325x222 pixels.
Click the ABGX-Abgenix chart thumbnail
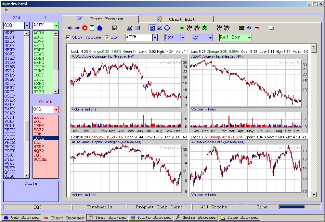pos(249,93)
